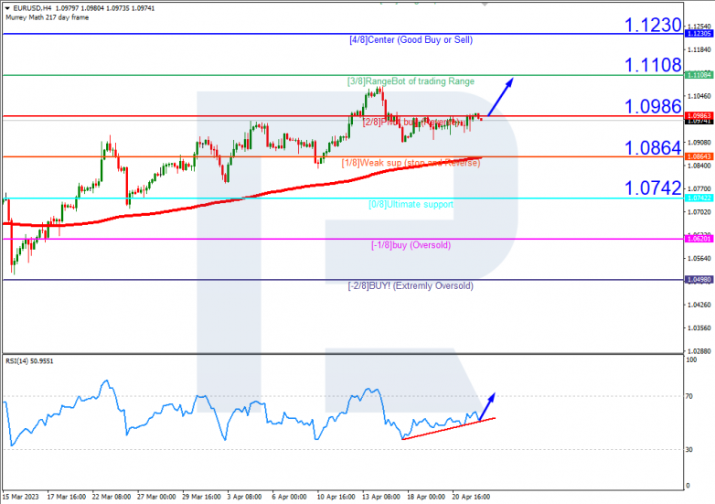This screenshot has width=715, height=504.
Task: Click the 1.04260 price axis value
Action: coord(699,305)
